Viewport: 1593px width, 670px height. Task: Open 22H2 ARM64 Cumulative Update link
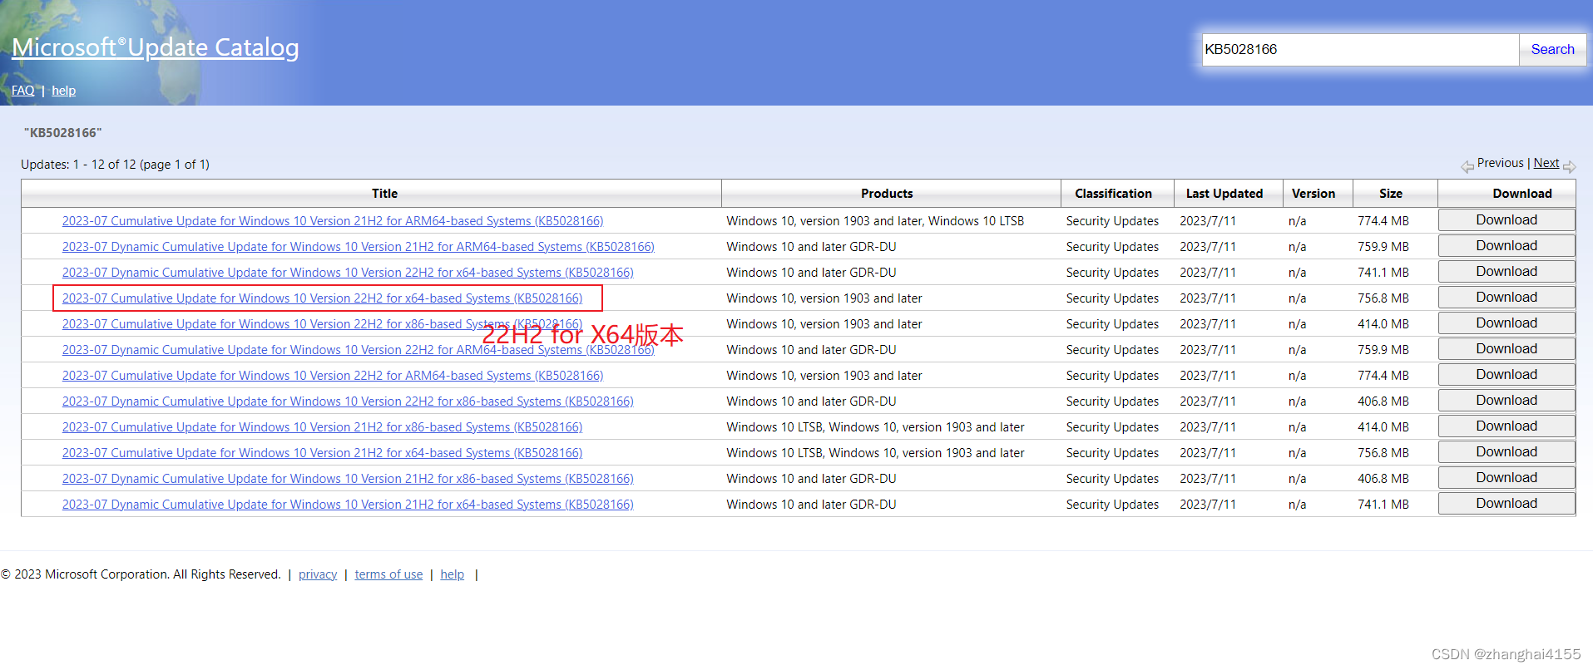pos(333,376)
